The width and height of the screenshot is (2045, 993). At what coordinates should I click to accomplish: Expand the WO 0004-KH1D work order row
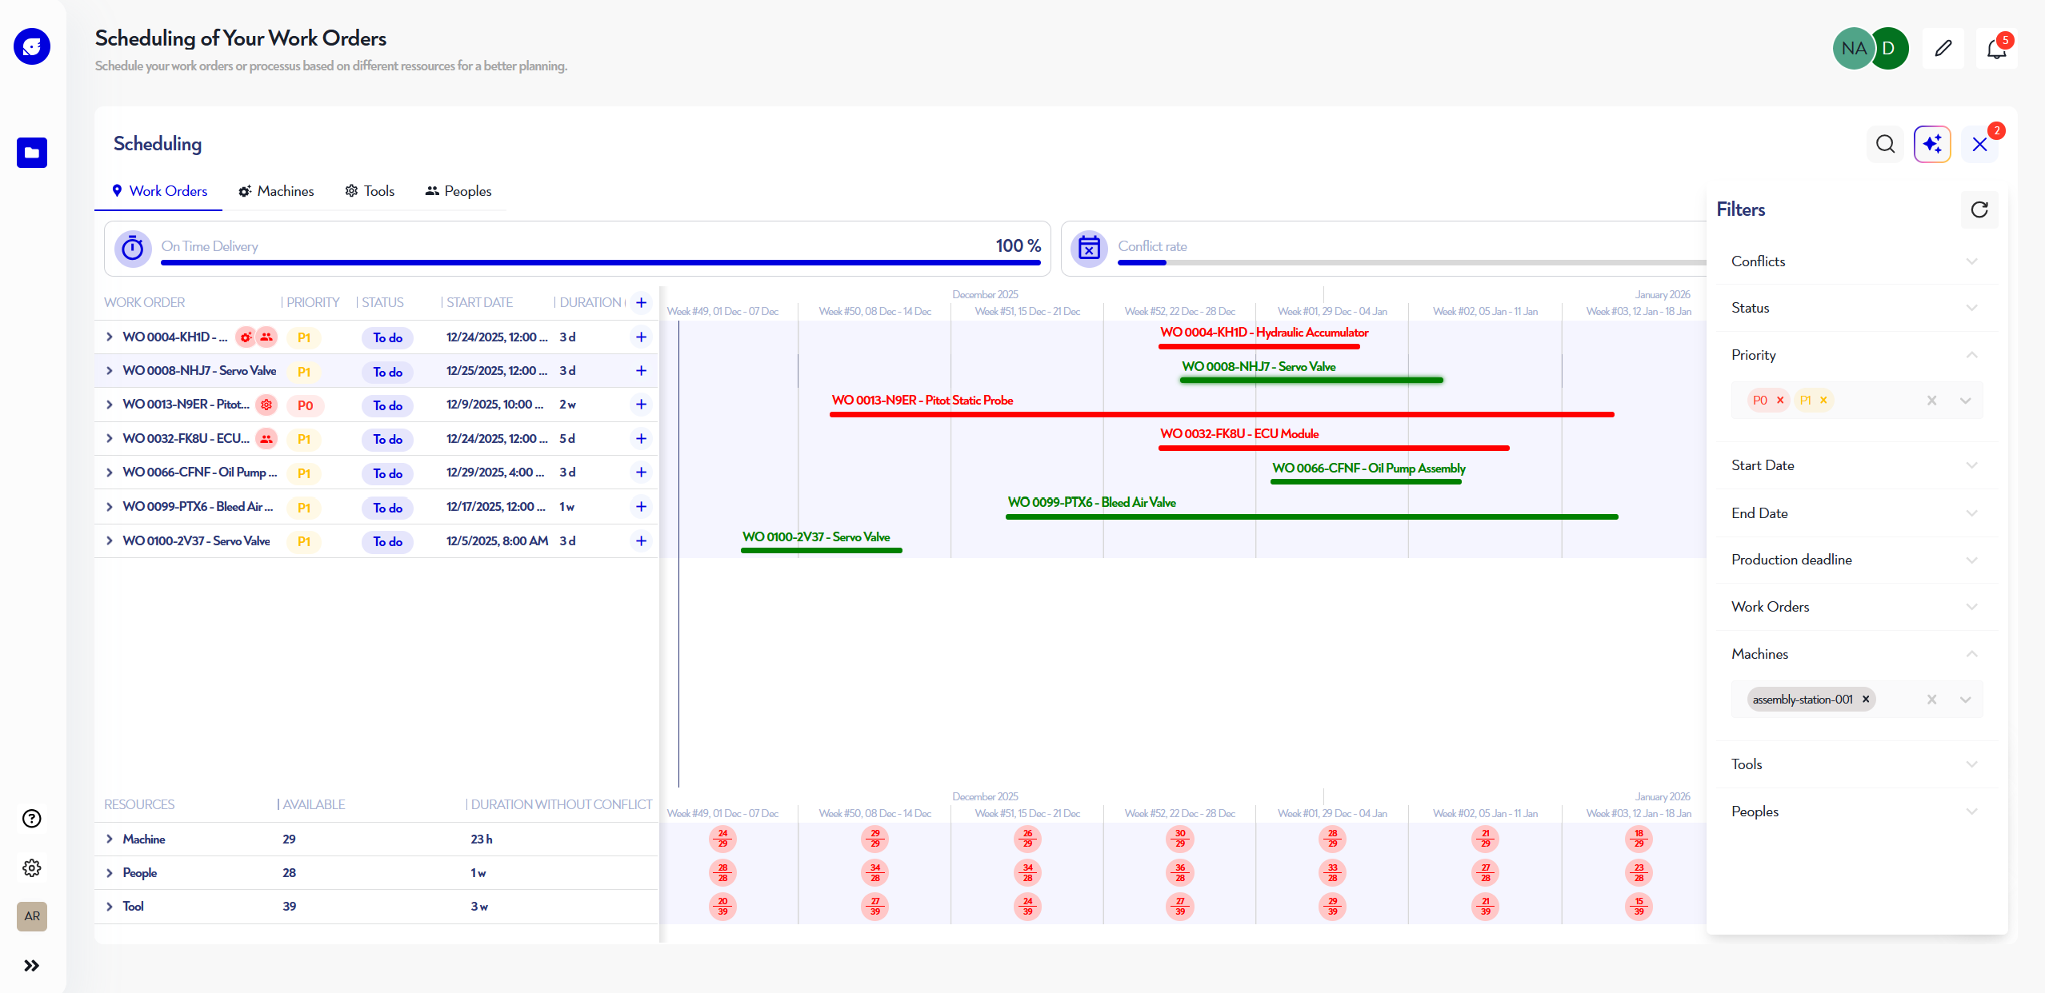tap(110, 337)
